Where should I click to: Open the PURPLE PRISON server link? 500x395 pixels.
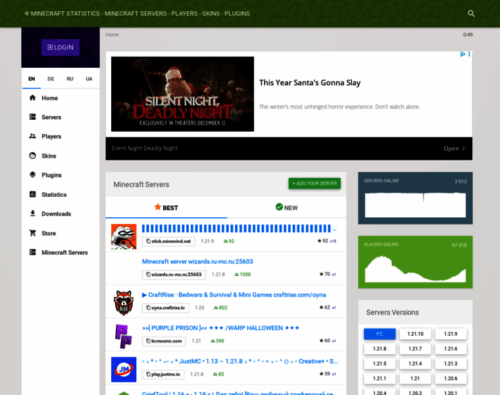220,328
